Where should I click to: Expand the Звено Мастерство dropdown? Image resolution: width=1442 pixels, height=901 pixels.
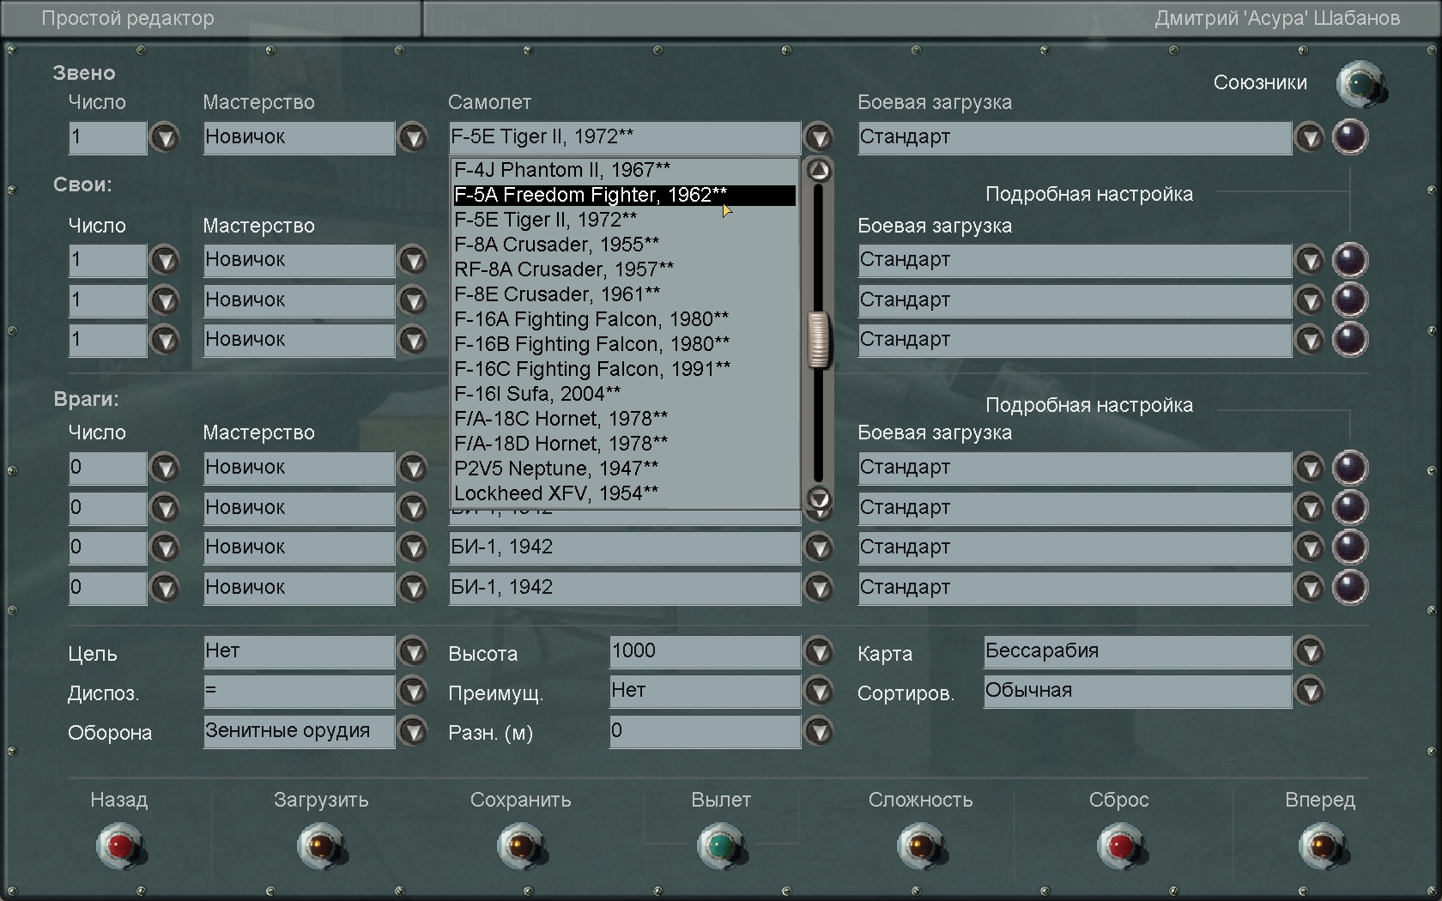point(414,137)
